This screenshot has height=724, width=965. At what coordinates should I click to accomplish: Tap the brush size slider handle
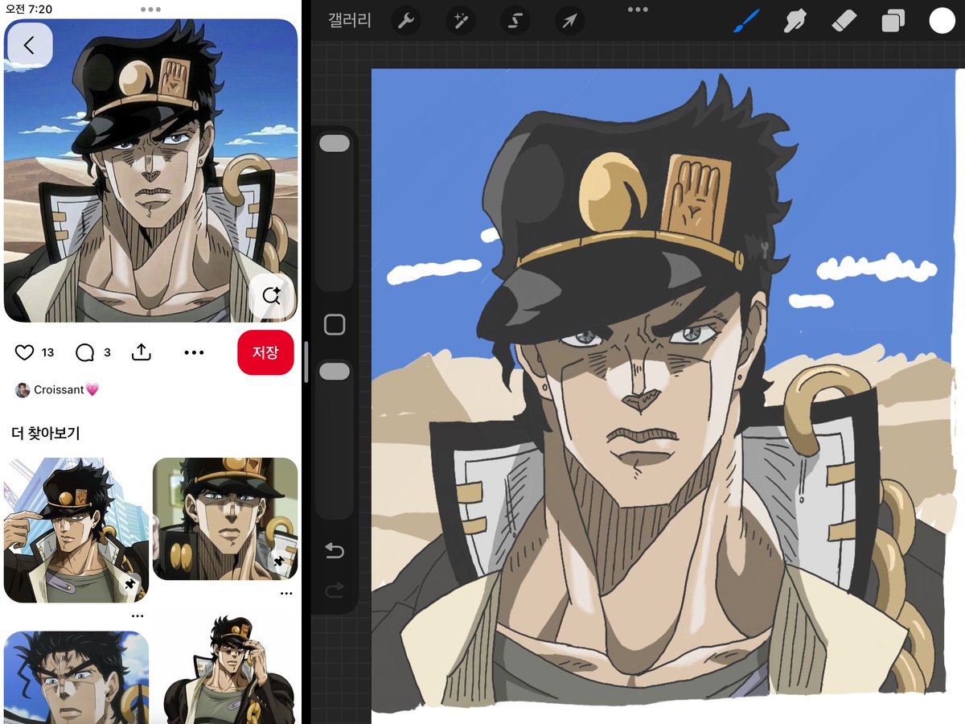[335, 143]
